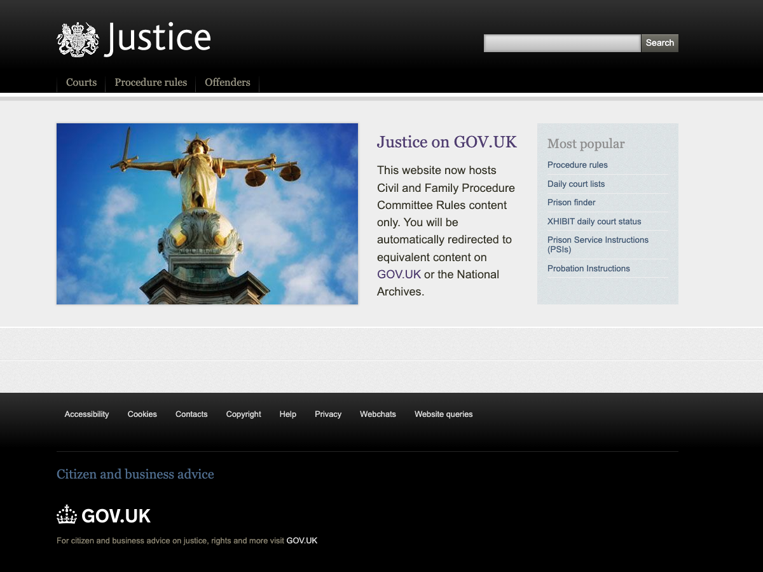View Probation Instructions
Viewport: 763px width, 572px height.
(x=588, y=268)
